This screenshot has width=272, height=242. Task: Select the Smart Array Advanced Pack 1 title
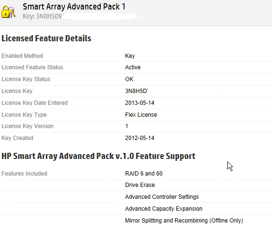pos(74,7)
